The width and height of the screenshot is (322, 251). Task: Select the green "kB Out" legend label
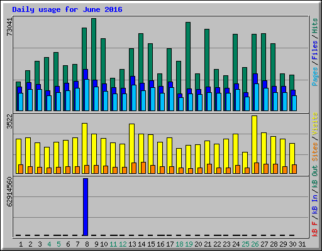314,177
